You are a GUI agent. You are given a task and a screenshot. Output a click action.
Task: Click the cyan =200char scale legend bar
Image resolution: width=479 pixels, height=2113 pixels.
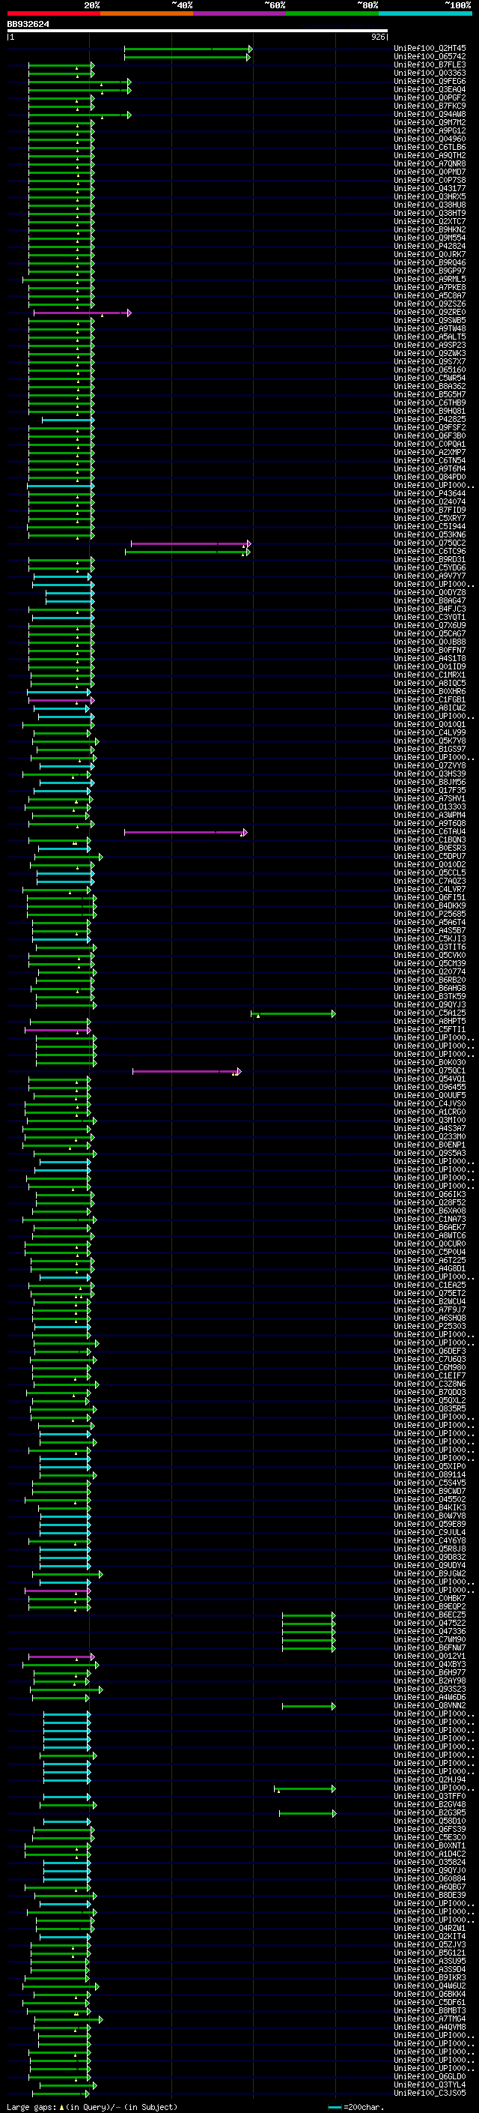tap(335, 2107)
